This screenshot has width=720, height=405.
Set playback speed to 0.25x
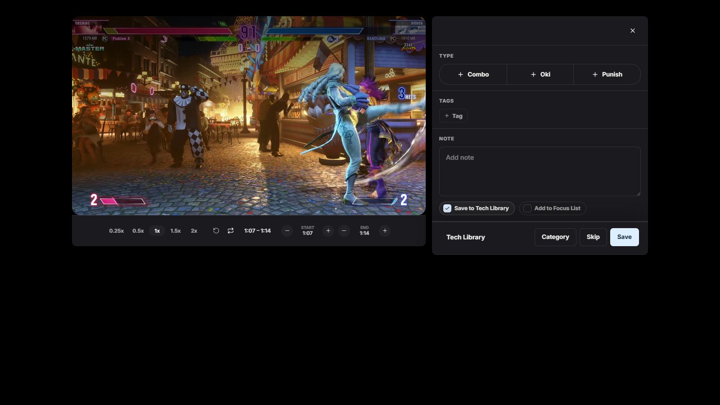(x=117, y=231)
